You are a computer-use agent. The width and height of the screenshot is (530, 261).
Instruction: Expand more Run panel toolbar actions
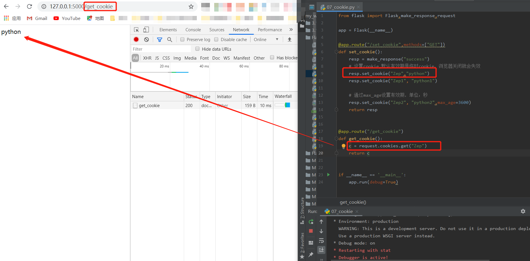coord(321,259)
